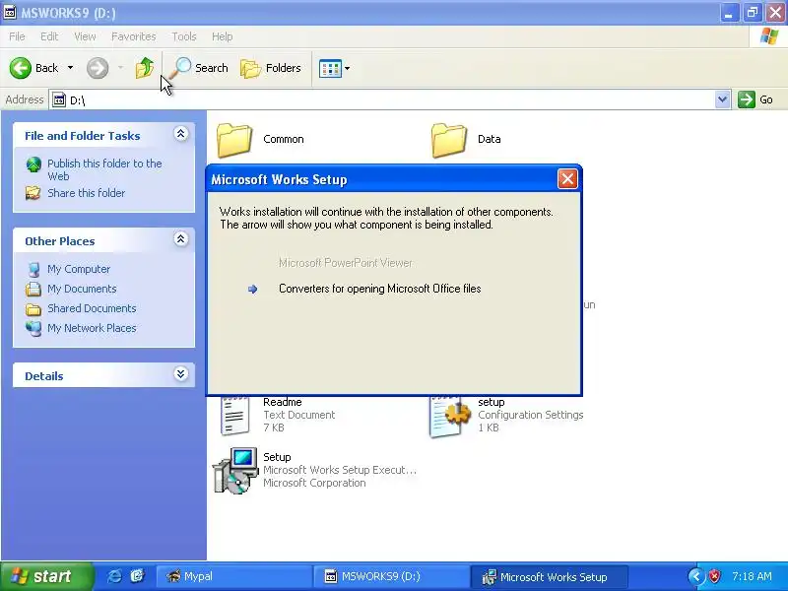Click the green Go button
The width and height of the screenshot is (788, 591).
pos(755,99)
